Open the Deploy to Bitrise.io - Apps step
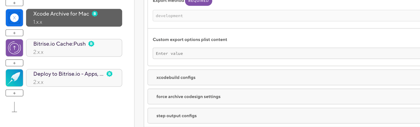Screen dimensions: 420x127 pos(74,78)
